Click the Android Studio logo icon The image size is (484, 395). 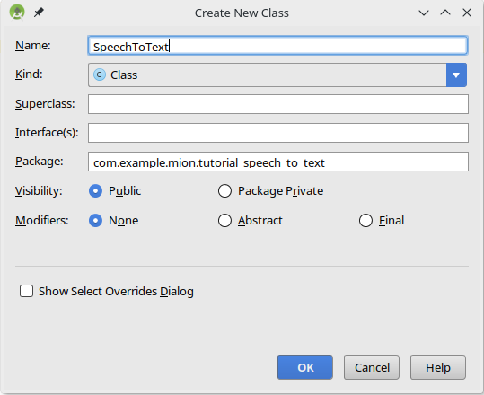coord(17,13)
